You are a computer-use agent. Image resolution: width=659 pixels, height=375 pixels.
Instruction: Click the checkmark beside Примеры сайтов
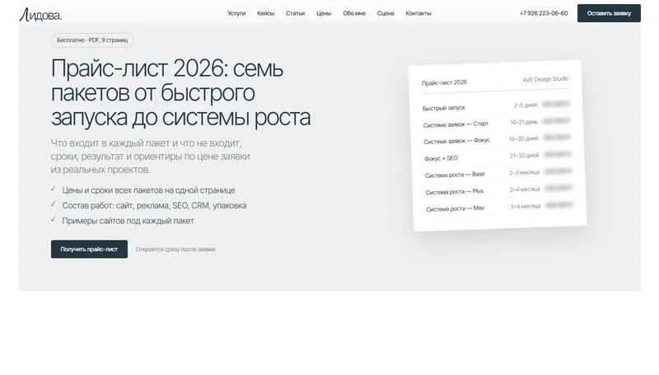pos(54,219)
